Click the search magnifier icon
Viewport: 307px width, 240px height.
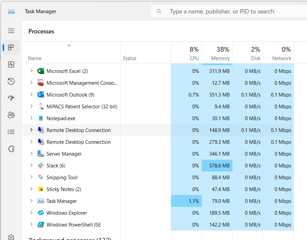tap(159, 11)
